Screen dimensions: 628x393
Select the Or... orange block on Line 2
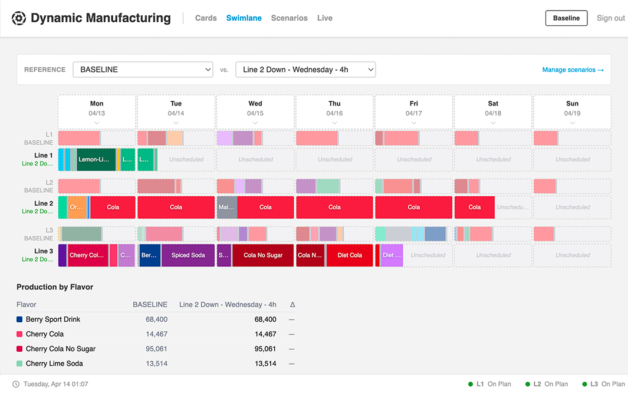[77, 207]
